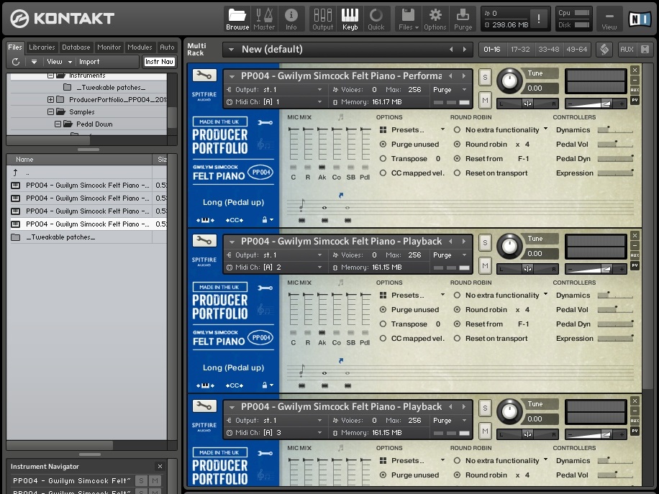Image resolution: width=659 pixels, height=494 pixels.
Task: Open Purge dropdown in Performance instrument header
Action: click(450, 89)
